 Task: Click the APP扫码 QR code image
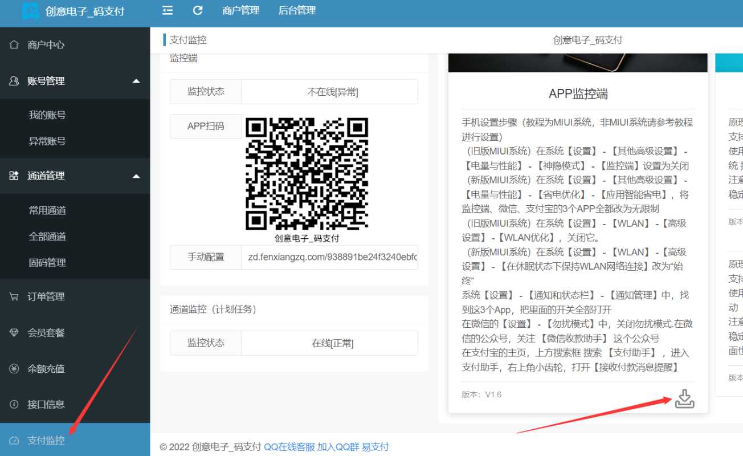[x=307, y=174]
